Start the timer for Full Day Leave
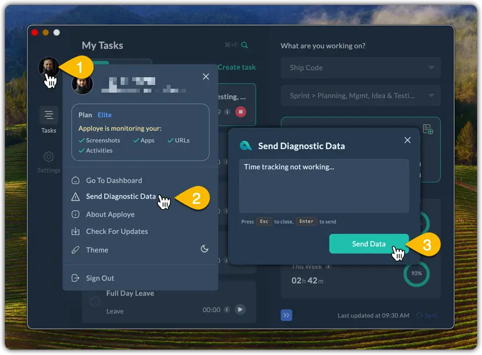The image size is (482, 355). [x=240, y=310]
